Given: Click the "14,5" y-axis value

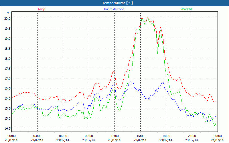Looking at the screenshot, I should point(8,128).
